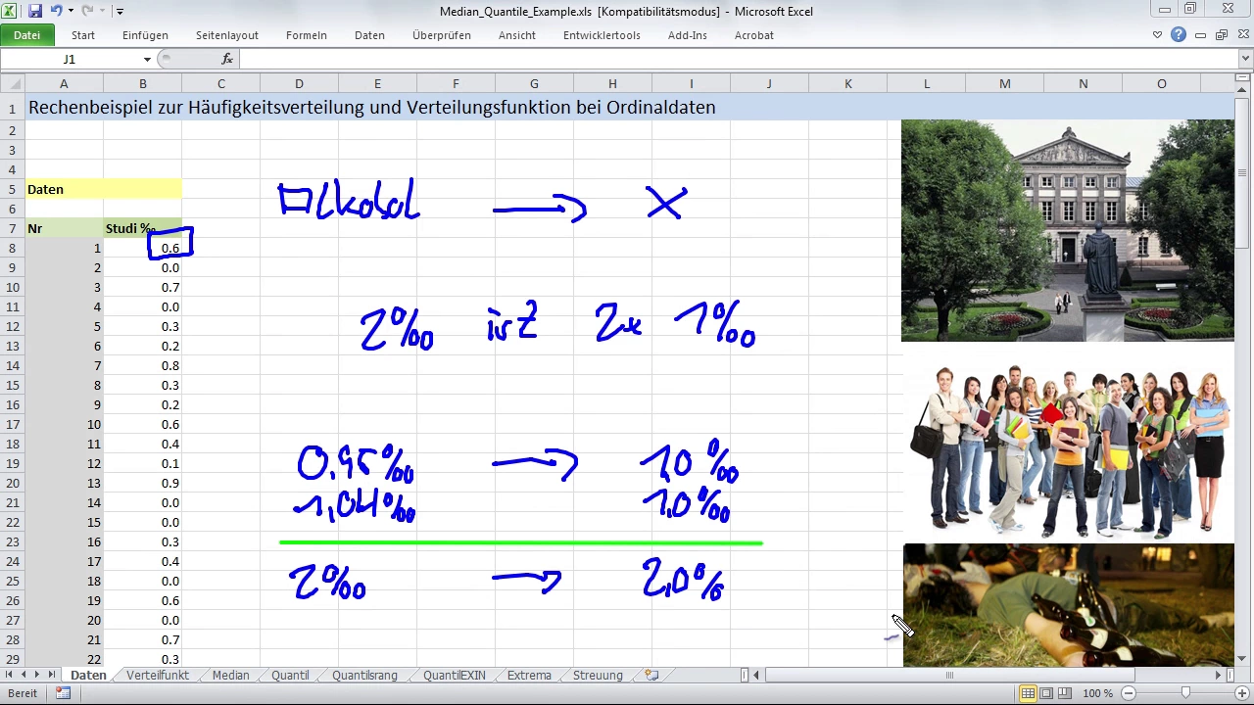1254x705 pixels.
Task: Open the Add-Ins ribbon tab
Action: click(x=688, y=35)
